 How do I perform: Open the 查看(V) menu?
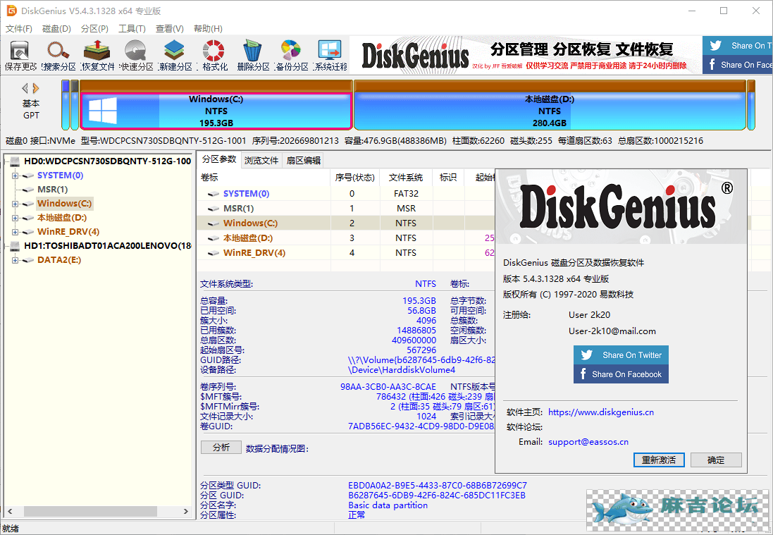pos(170,29)
